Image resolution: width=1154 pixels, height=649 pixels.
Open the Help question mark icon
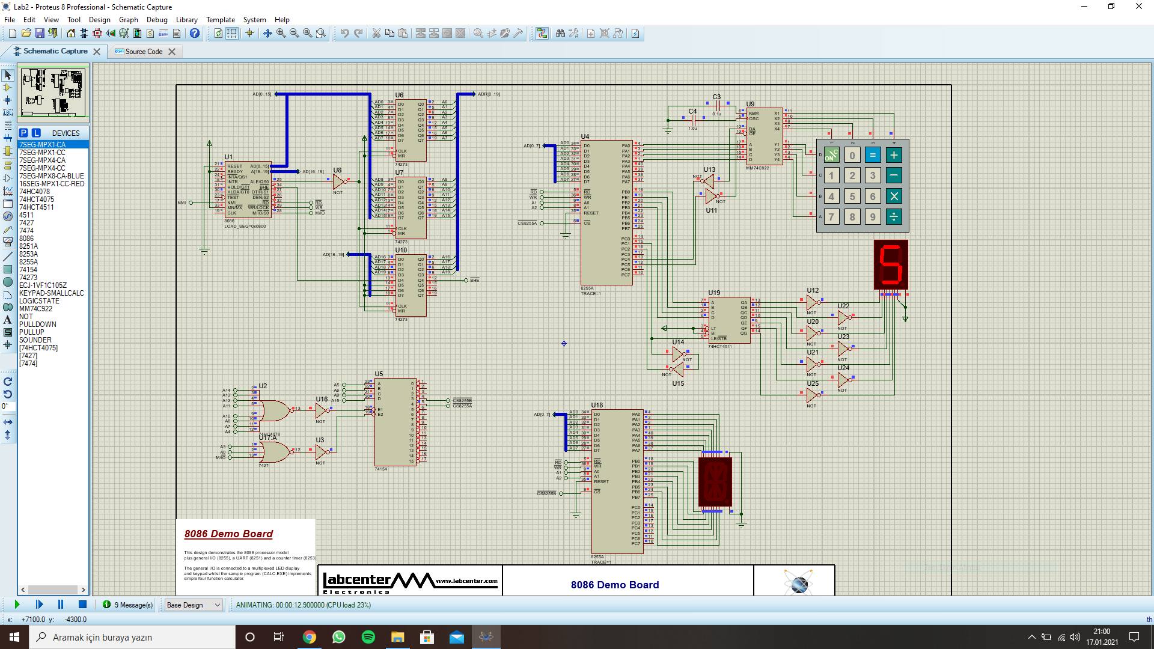pyautogui.click(x=195, y=34)
